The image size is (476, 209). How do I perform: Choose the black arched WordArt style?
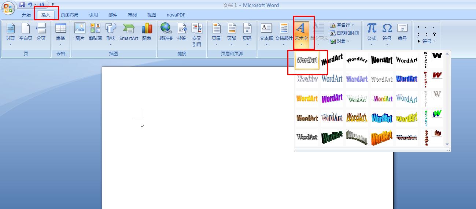click(357, 60)
